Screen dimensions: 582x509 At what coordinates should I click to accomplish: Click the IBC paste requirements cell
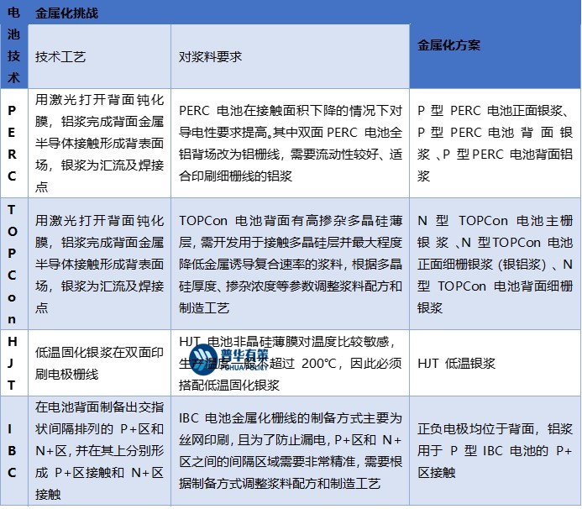[290, 450]
